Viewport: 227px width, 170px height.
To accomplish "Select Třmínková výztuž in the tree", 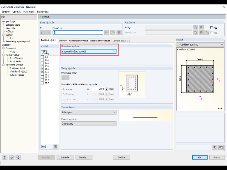I will tap(19, 72).
